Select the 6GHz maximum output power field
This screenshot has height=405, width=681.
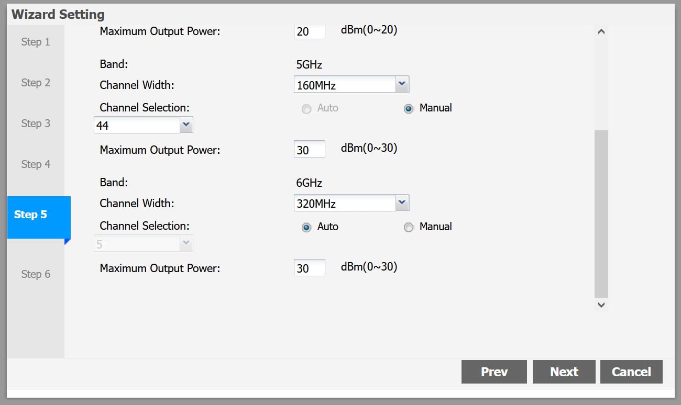309,268
